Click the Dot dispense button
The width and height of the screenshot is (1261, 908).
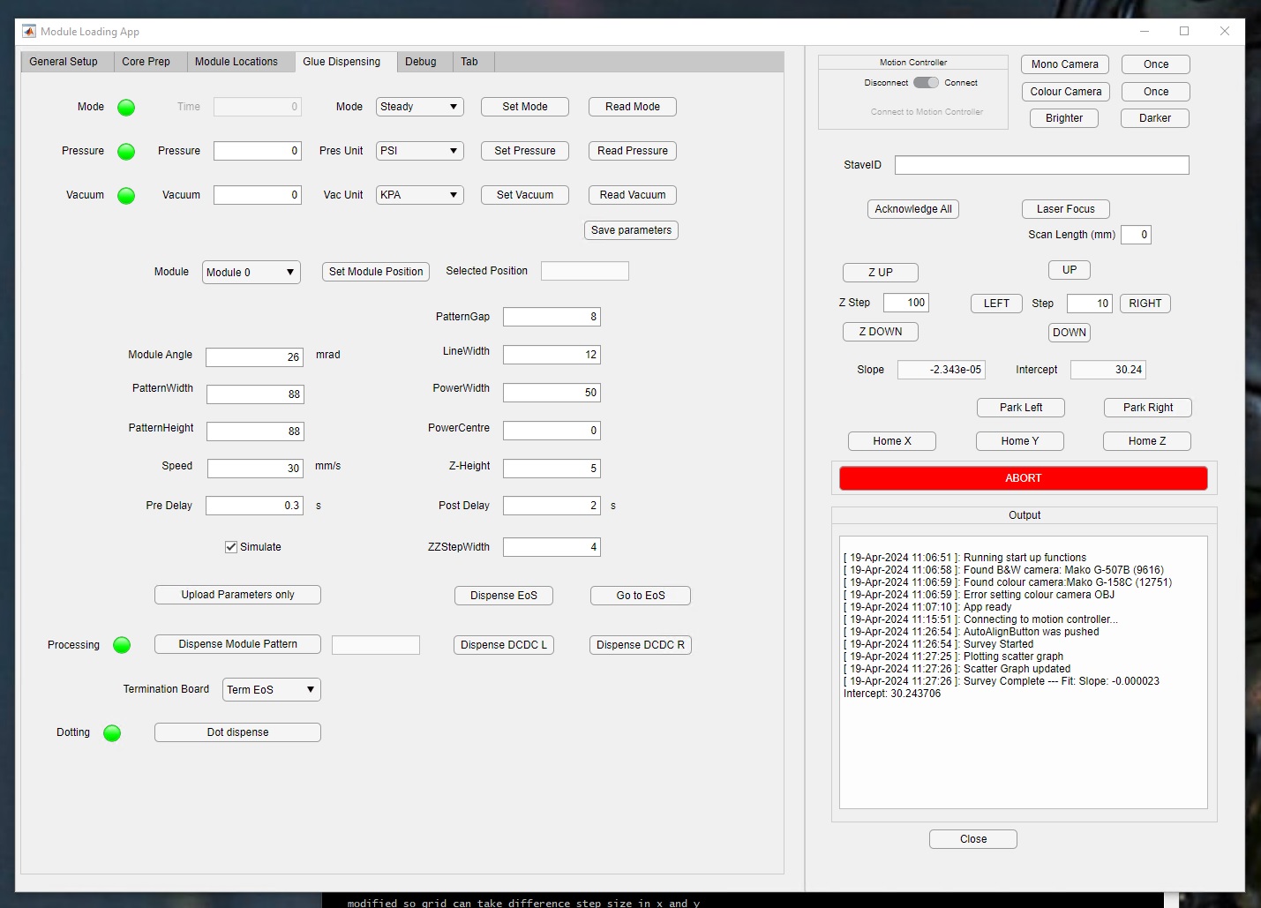[237, 732]
